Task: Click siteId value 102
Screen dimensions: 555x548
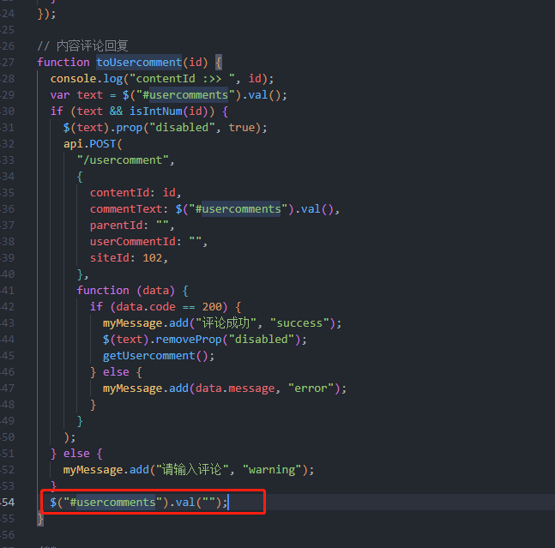Action: click(153, 257)
